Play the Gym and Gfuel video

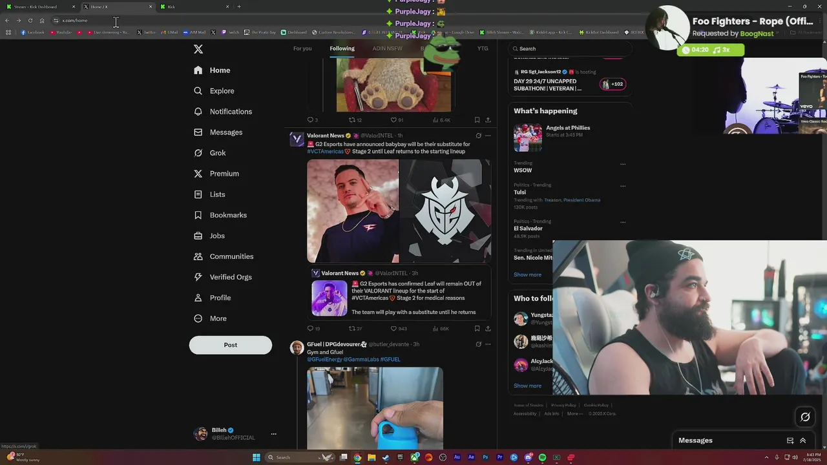(x=375, y=408)
